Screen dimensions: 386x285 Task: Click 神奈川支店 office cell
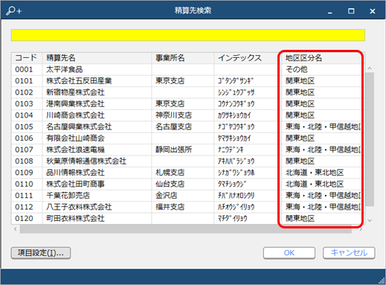183,115
